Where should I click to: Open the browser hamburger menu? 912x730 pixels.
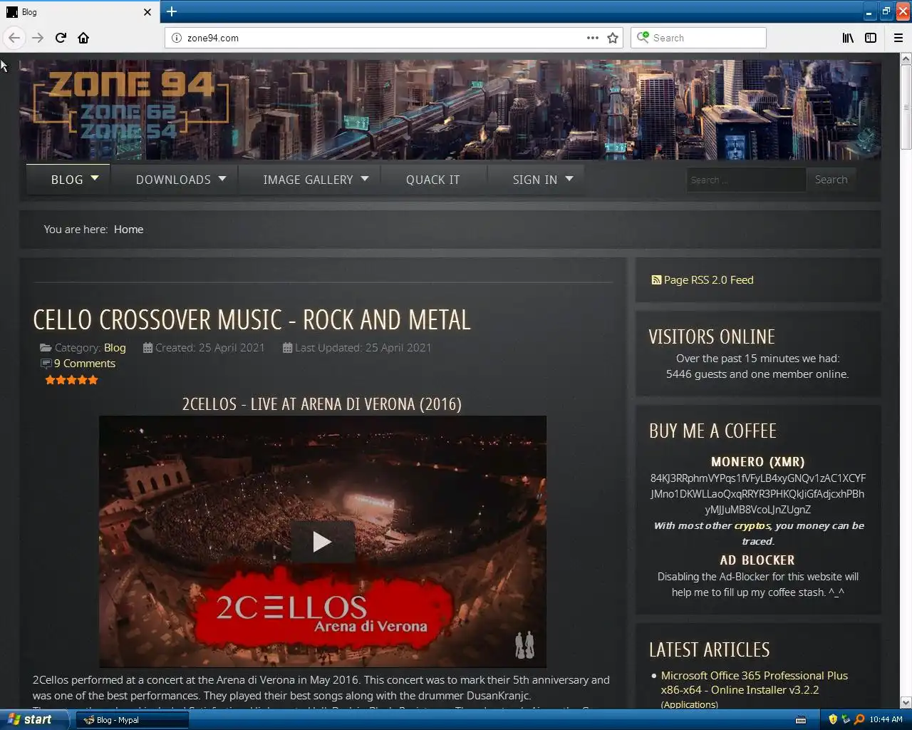coord(898,38)
